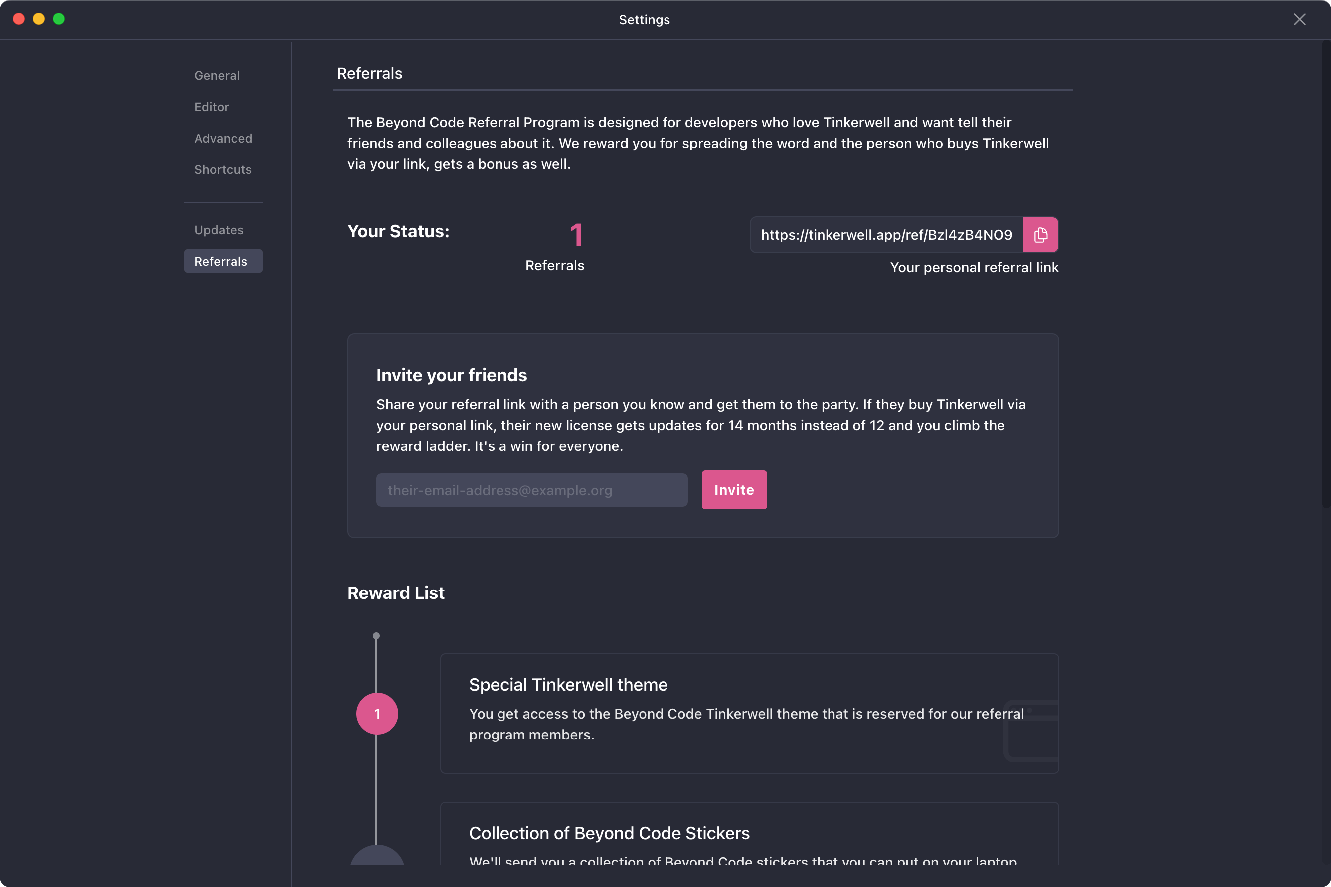Click the pink reward step 1 circle
This screenshot has width=1331, height=887.
pyautogui.click(x=377, y=713)
